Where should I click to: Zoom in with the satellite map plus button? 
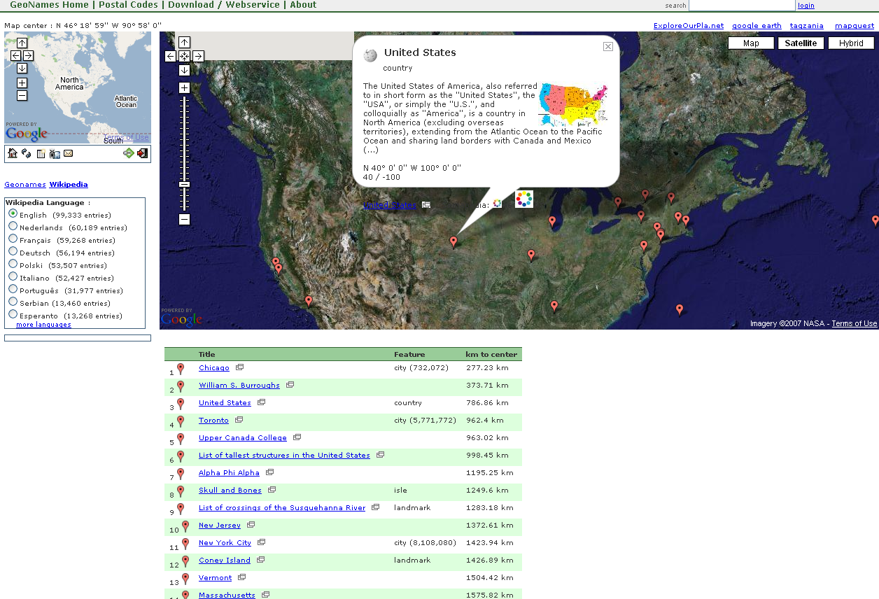coord(184,87)
